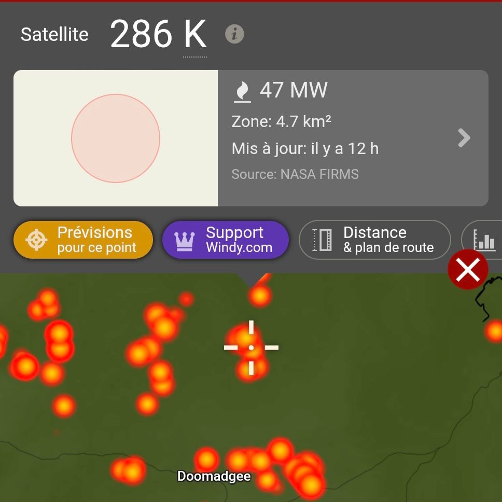
Task: Open the info icon next to 286 K
Action: (x=234, y=34)
